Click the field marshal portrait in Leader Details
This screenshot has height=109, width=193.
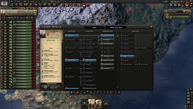(x=43, y=34)
